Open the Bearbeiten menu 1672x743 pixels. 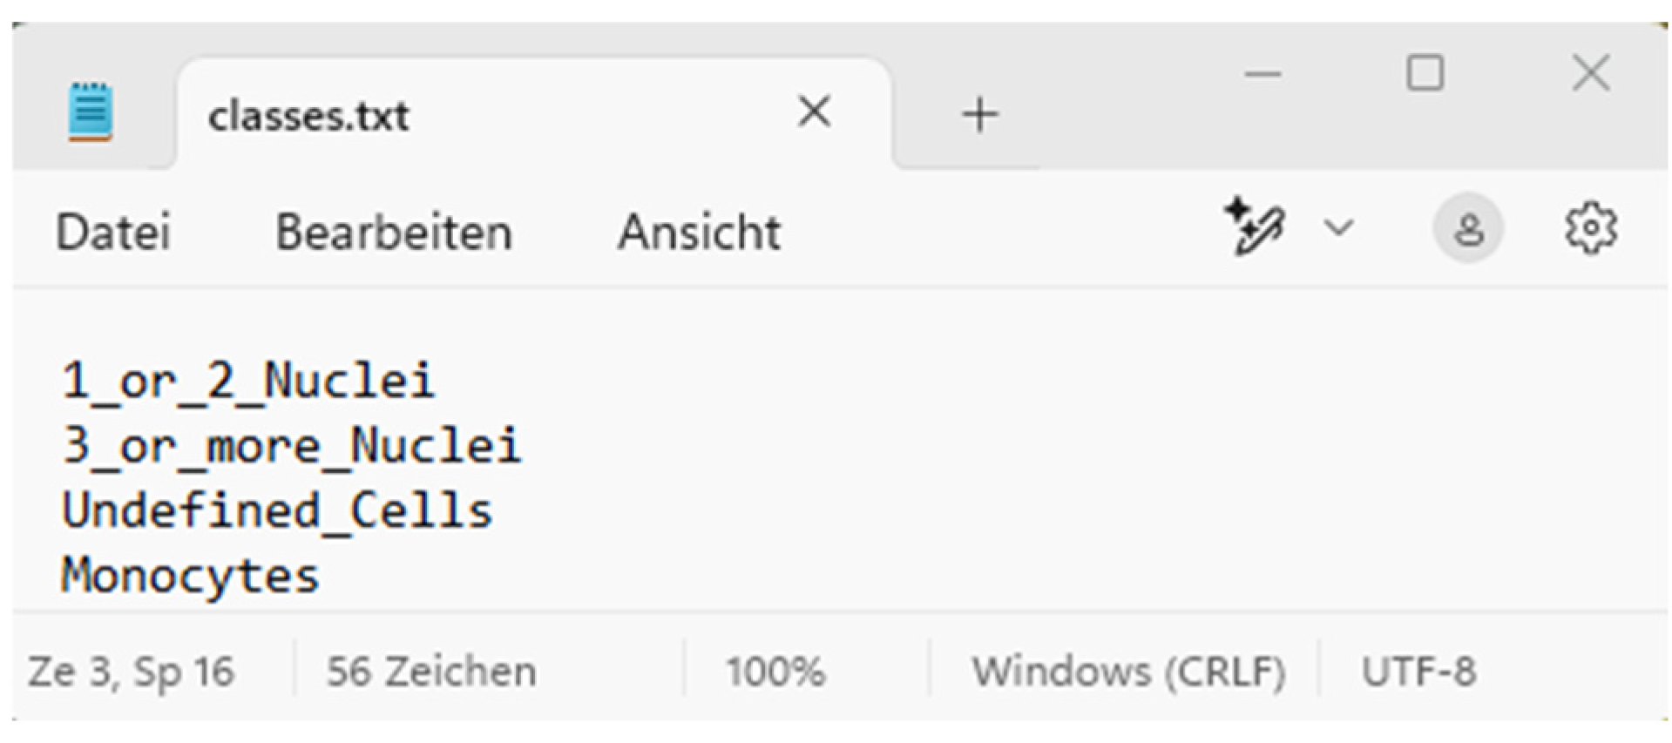394,233
